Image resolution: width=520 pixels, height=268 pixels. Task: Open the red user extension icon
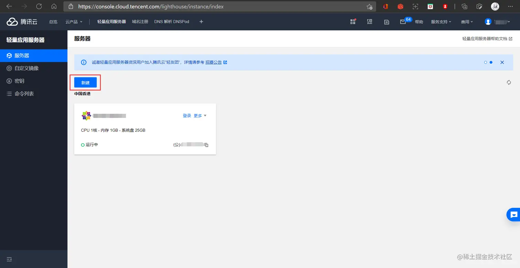(x=445, y=6)
